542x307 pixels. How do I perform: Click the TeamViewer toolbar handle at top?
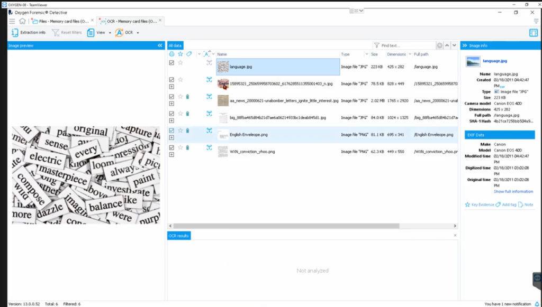pyautogui.click(x=357, y=11)
